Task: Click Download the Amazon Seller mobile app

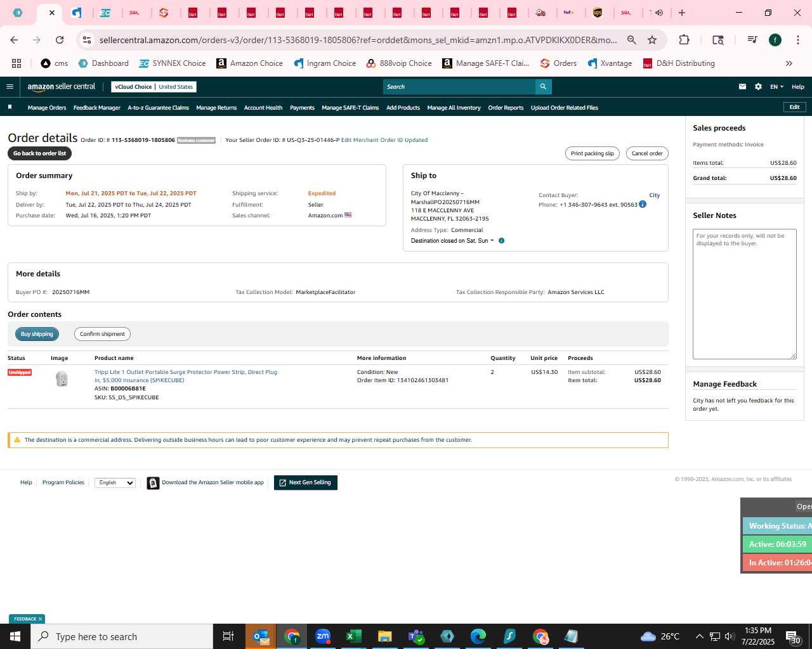Action: (x=206, y=483)
